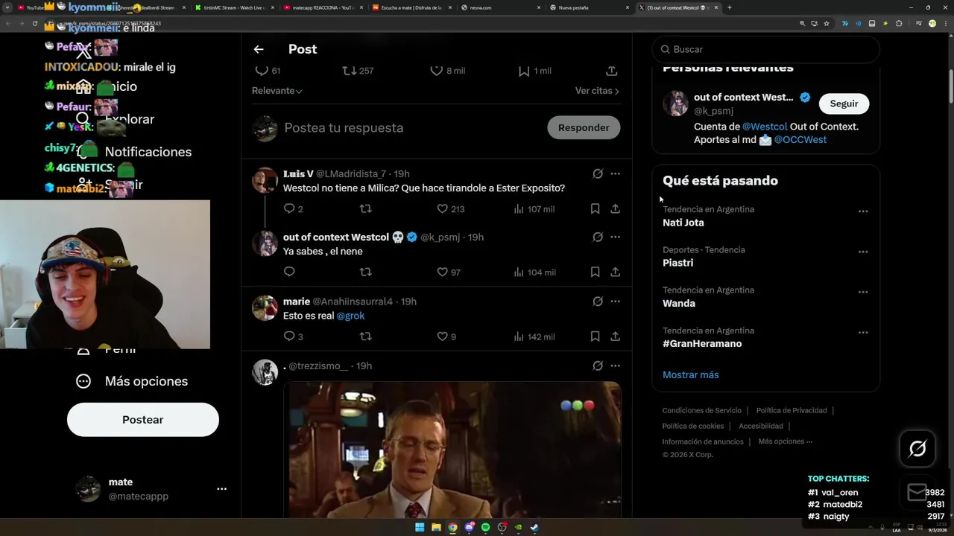Open more options for Piastri trend

coord(863,252)
